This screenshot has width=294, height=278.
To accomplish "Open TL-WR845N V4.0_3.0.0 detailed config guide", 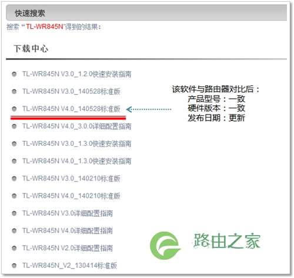I will [76, 126].
